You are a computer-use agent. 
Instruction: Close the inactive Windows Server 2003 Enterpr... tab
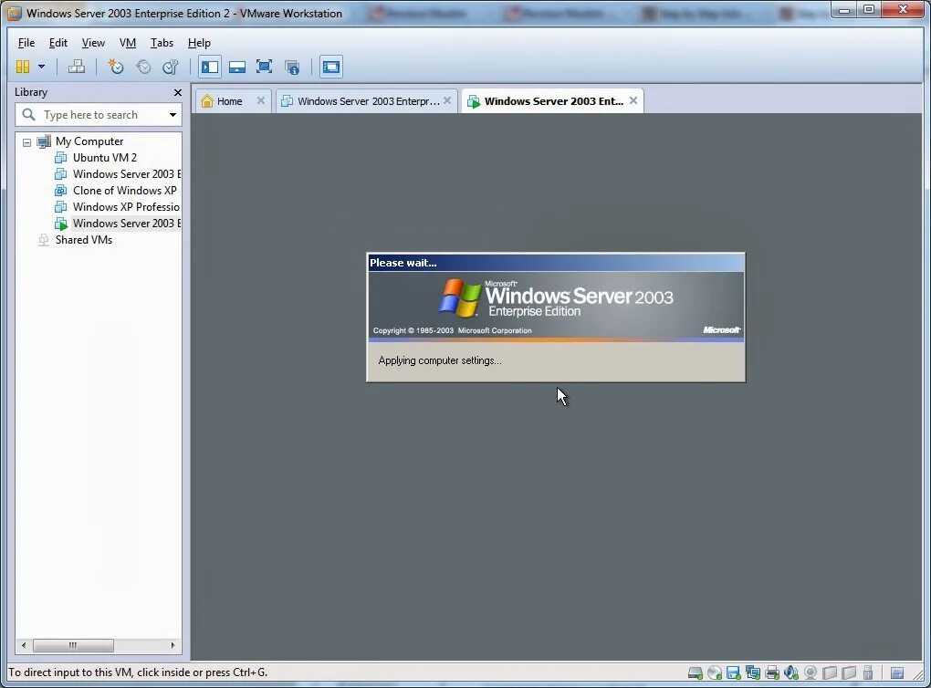[447, 101]
